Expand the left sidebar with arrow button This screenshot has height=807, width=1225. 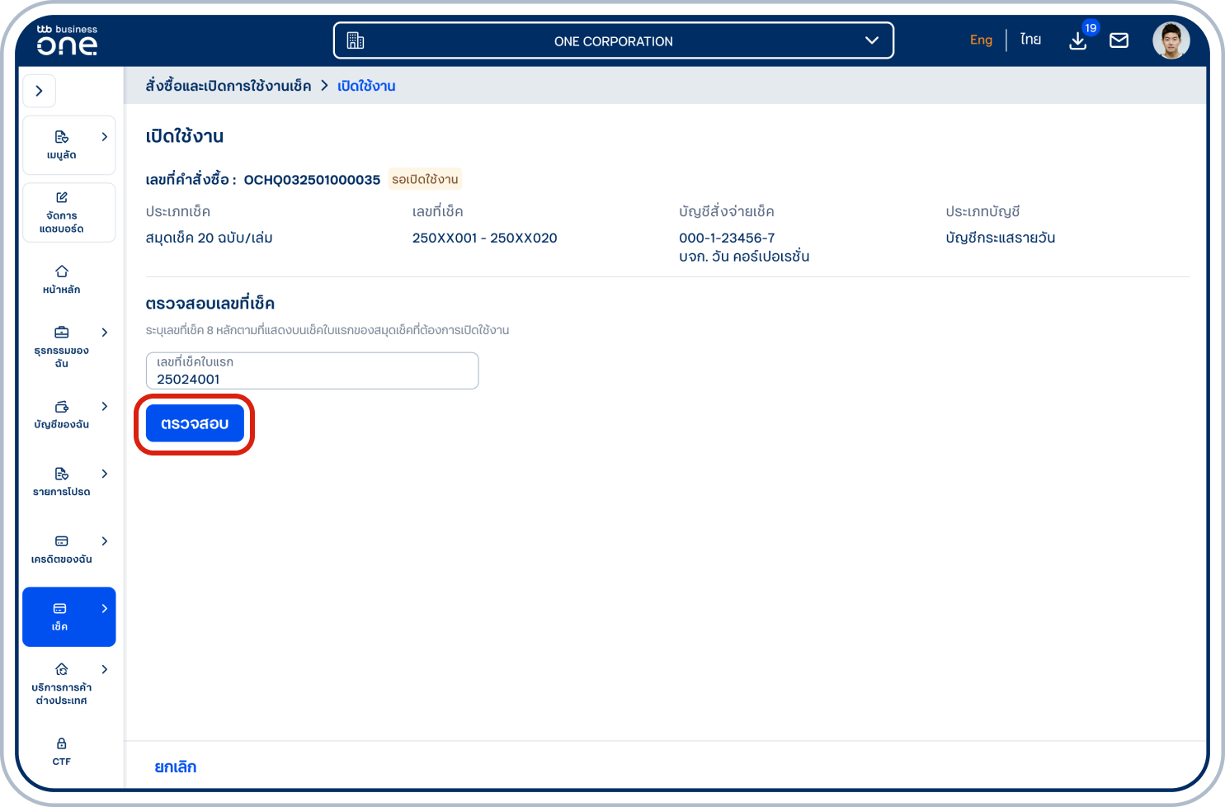[x=39, y=91]
